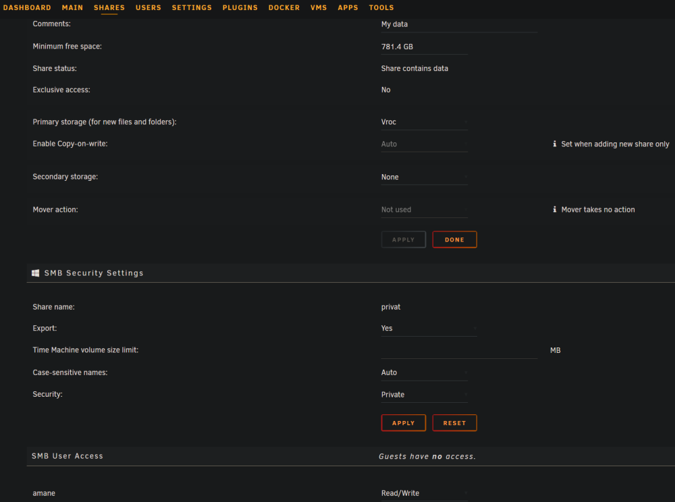The width and height of the screenshot is (675, 502).
Task: Open the Enable Copy-on-write Auto dropdown
Action: pos(424,144)
